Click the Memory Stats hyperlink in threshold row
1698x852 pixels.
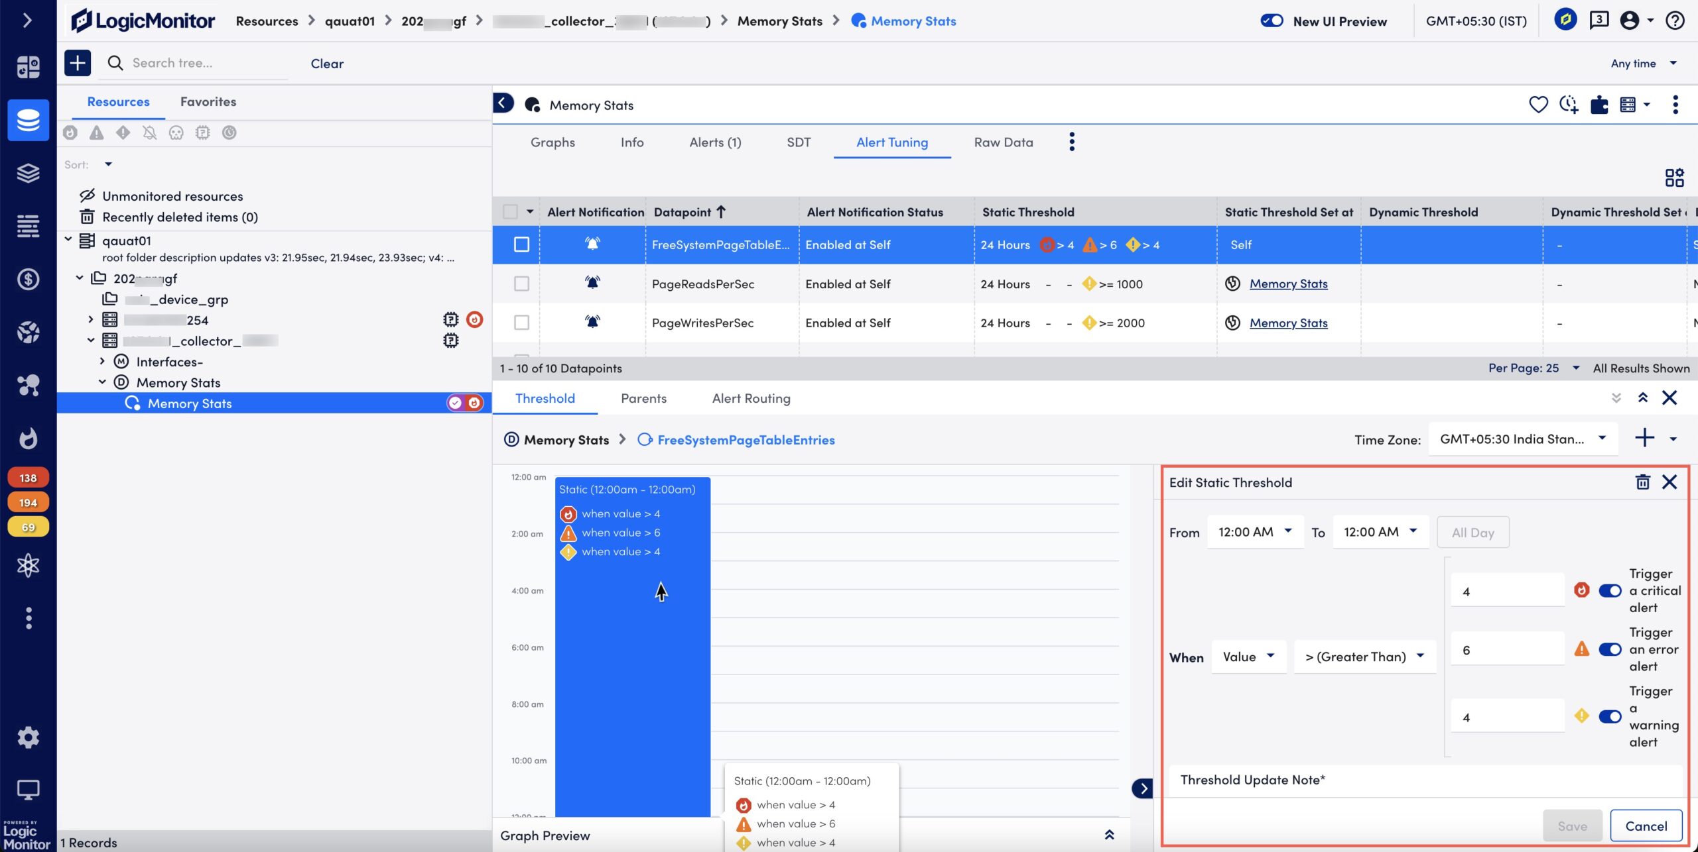1287,285
